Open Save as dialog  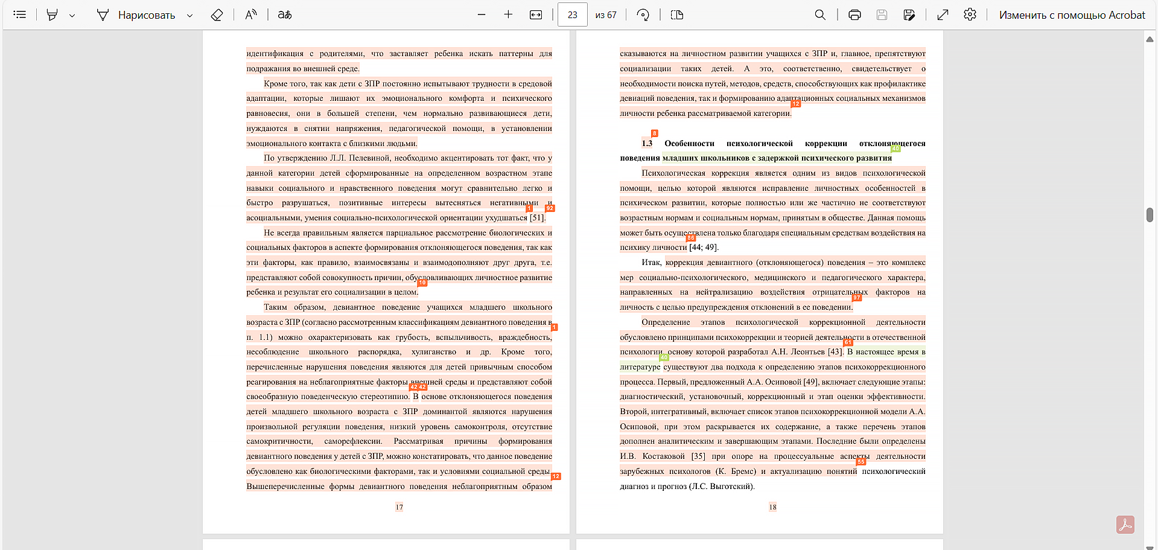click(x=909, y=14)
